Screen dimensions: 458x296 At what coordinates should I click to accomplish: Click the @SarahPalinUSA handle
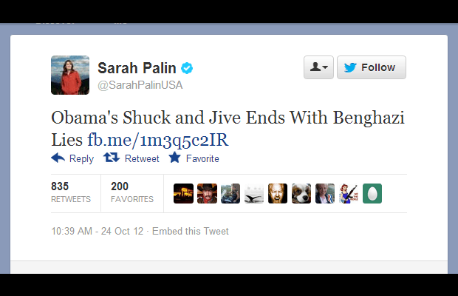point(140,85)
